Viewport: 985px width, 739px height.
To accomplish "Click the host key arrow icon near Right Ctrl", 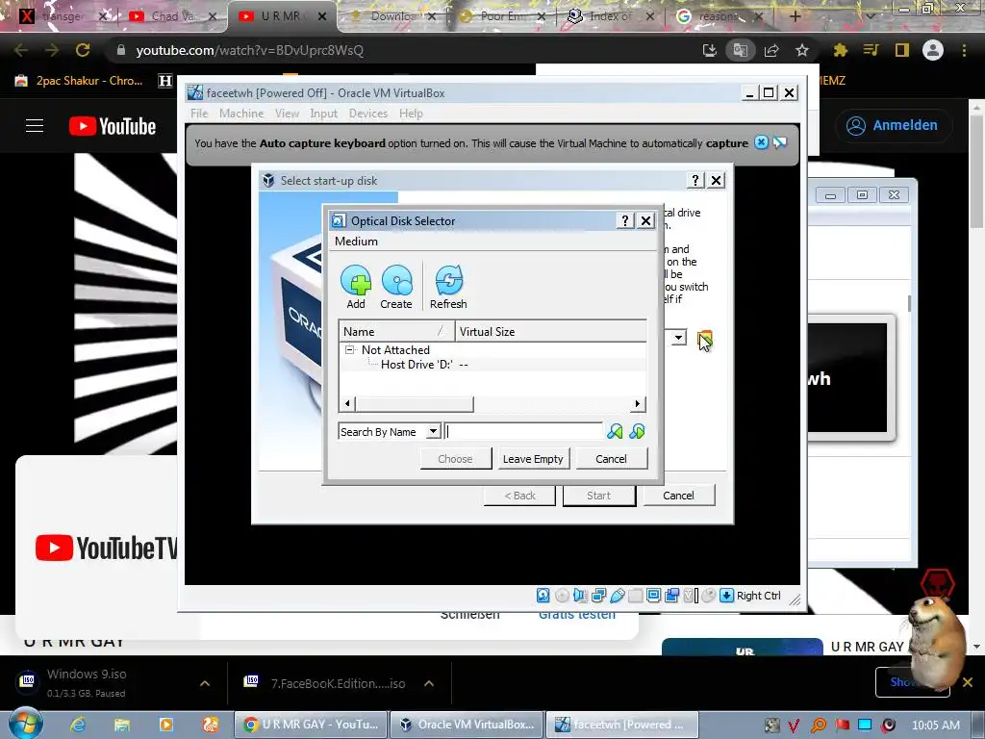I will click(x=726, y=596).
